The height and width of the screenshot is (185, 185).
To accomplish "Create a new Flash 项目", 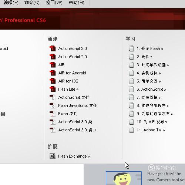I will (67, 114).
